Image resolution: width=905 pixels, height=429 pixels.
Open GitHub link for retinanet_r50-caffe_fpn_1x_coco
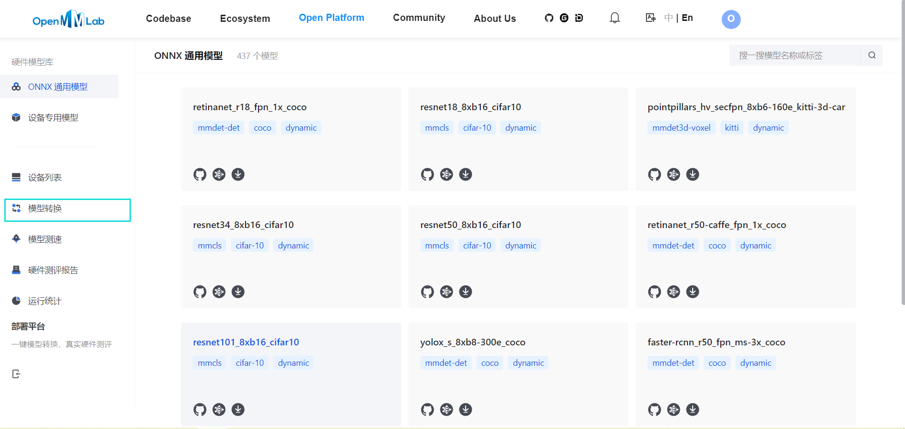click(655, 292)
